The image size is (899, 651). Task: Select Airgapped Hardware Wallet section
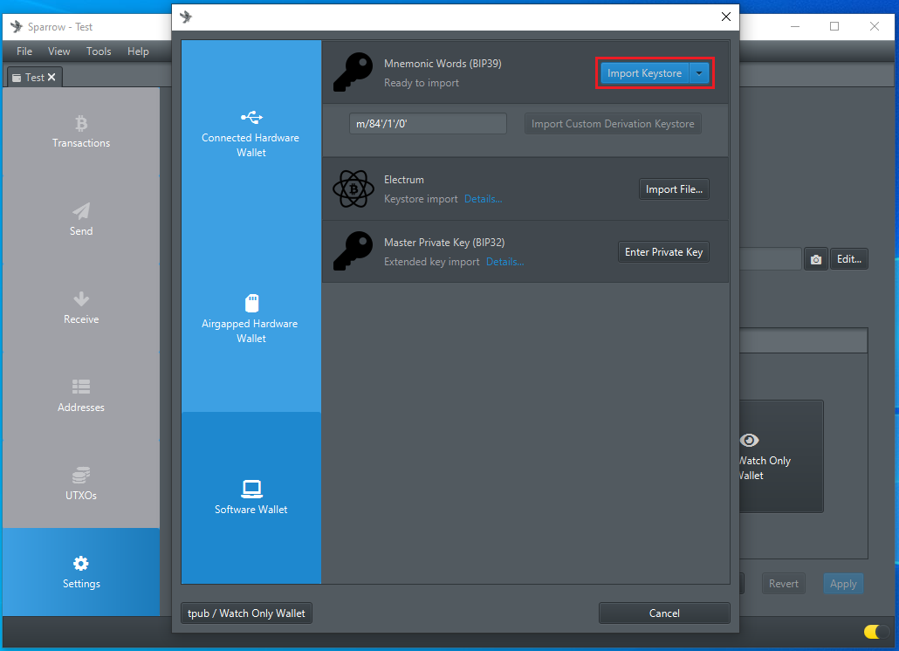[x=251, y=319]
